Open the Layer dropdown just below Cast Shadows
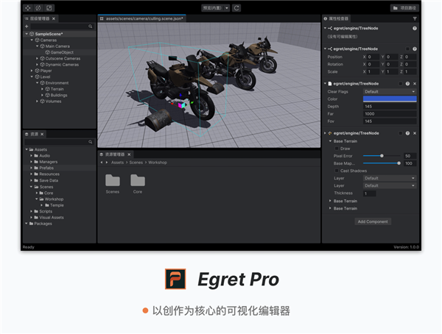 tap(390, 178)
